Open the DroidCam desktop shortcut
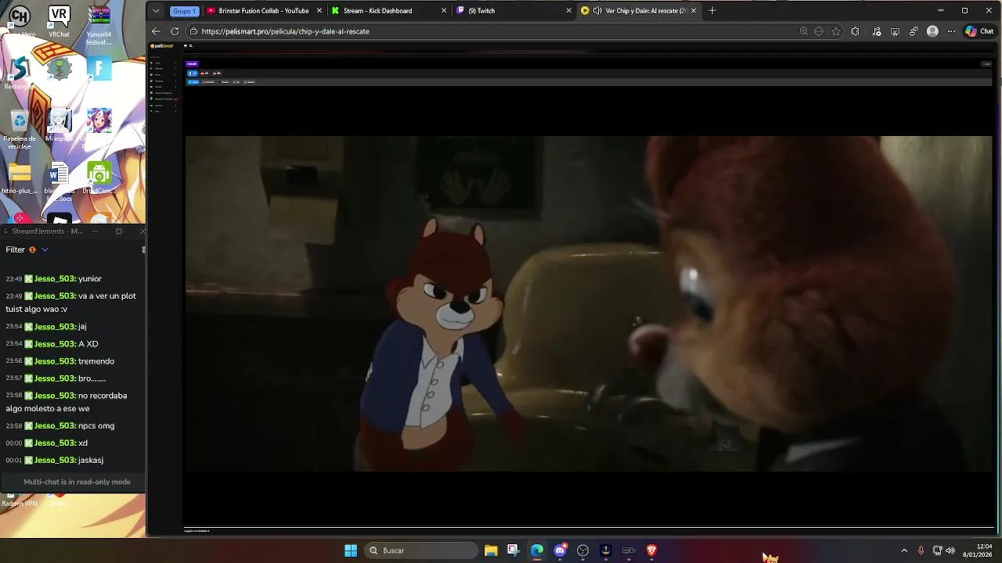The image size is (1002, 563). [99, 178]
